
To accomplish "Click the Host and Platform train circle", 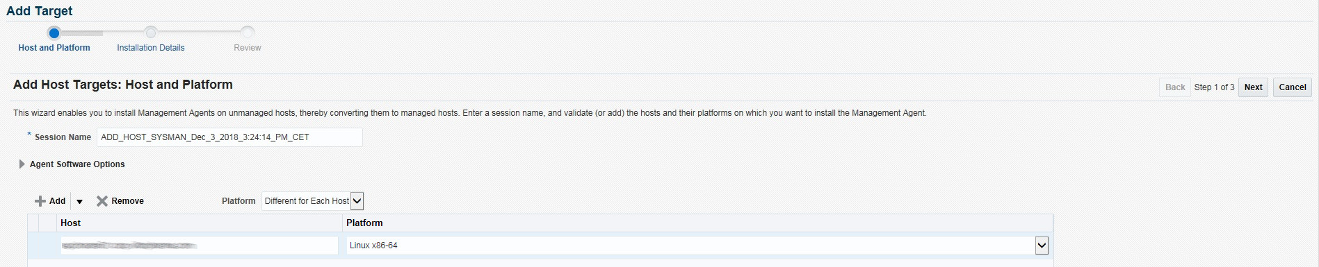I will [x=54, y=33].
